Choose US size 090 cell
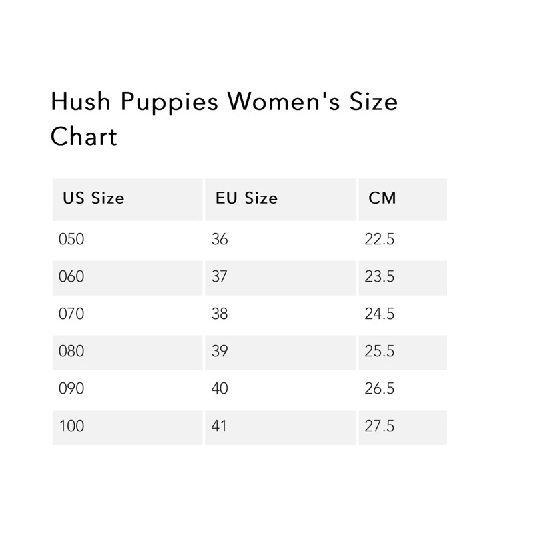This screenshot has height=534, width=534. coord(72,388)
